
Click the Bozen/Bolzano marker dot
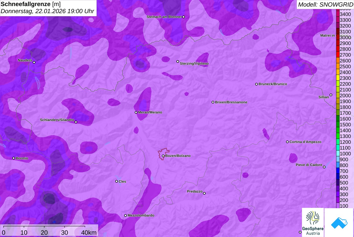click(x=163, y=156)
